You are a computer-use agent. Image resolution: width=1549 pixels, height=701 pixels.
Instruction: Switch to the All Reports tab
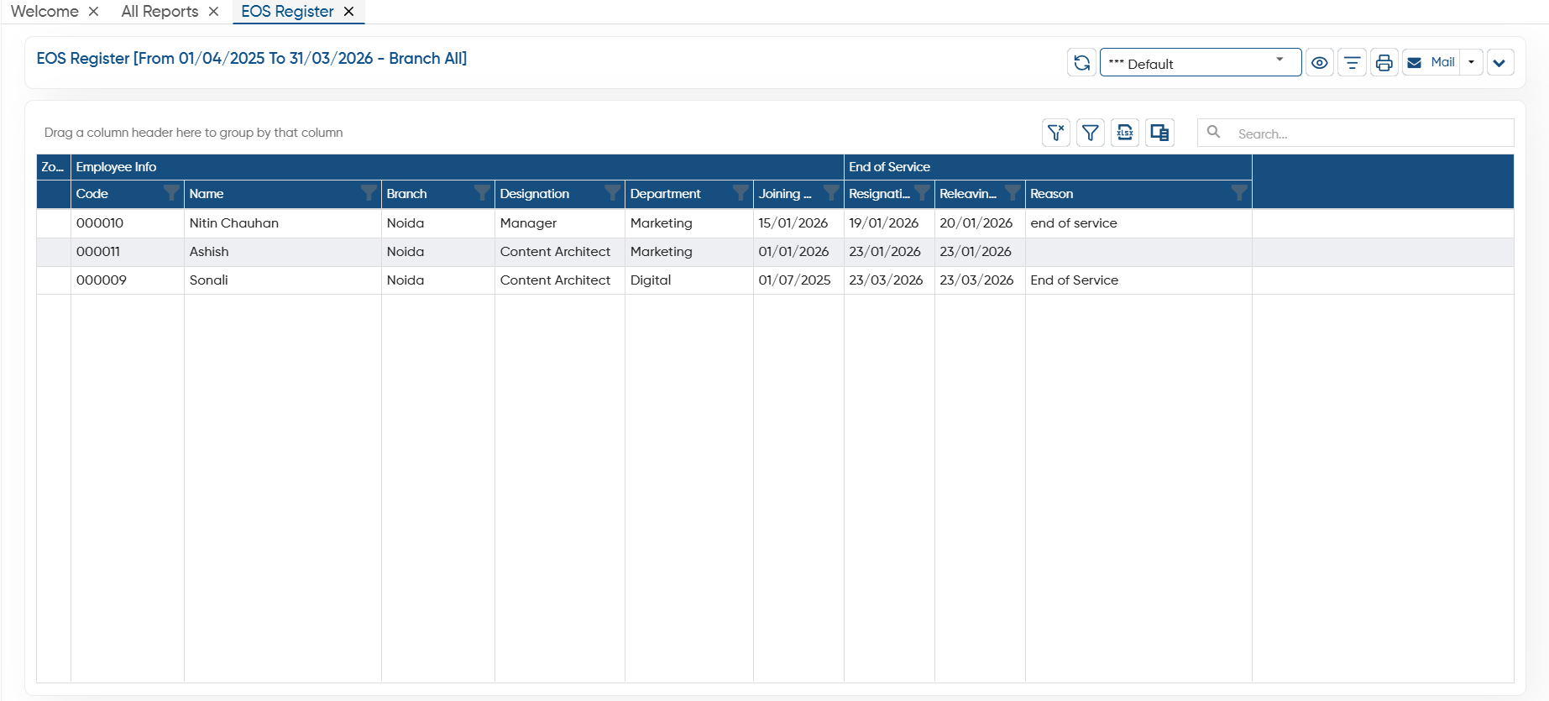click(x=160, y=12)
